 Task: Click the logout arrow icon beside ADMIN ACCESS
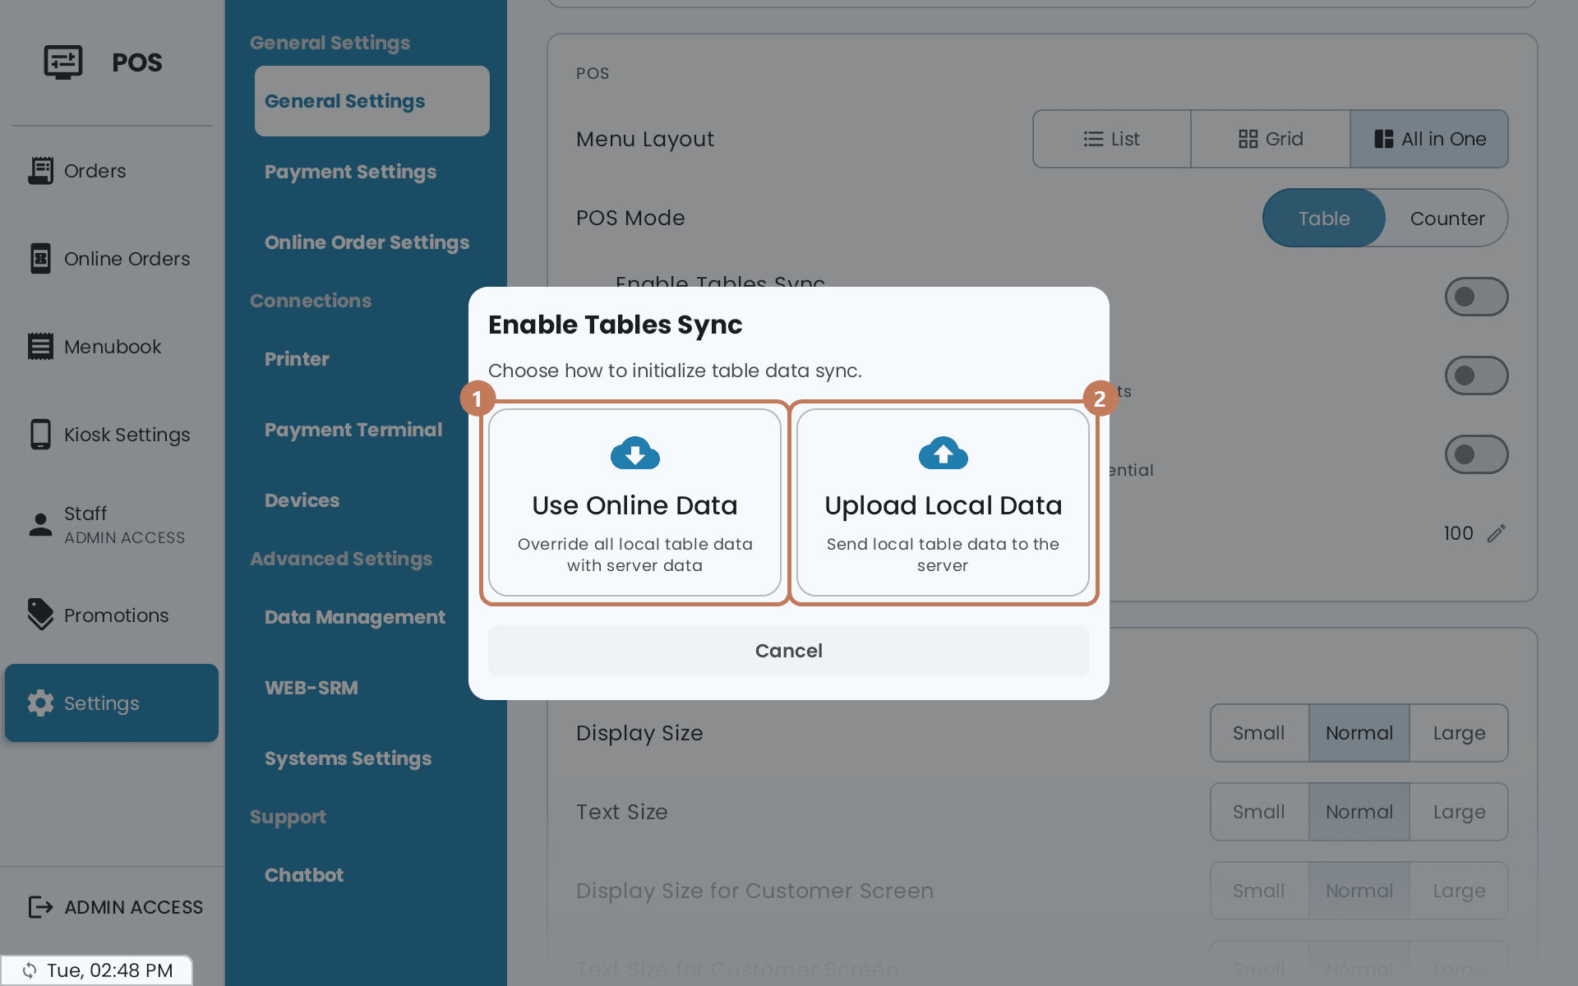click(40, 907)
